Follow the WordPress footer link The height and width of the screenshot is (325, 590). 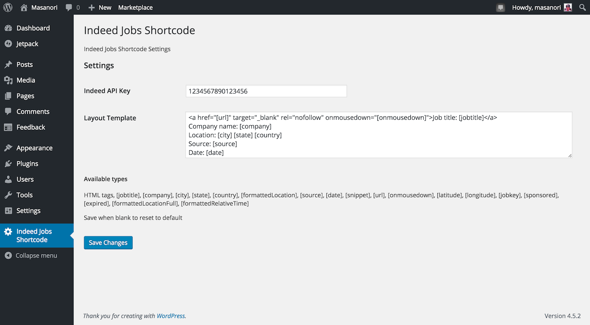[171, 316]
